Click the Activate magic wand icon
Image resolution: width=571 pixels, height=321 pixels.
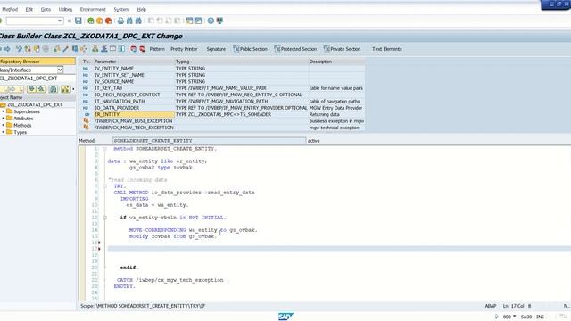point(65,49)
